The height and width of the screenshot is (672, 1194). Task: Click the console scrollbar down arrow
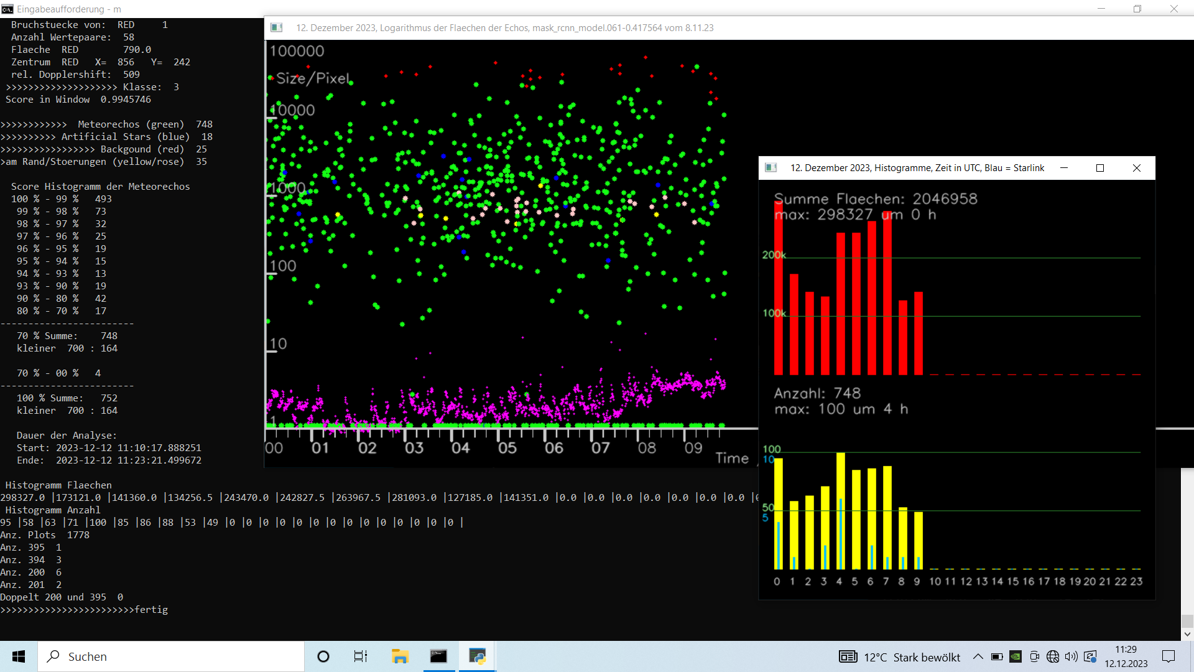click(1187, 635)
